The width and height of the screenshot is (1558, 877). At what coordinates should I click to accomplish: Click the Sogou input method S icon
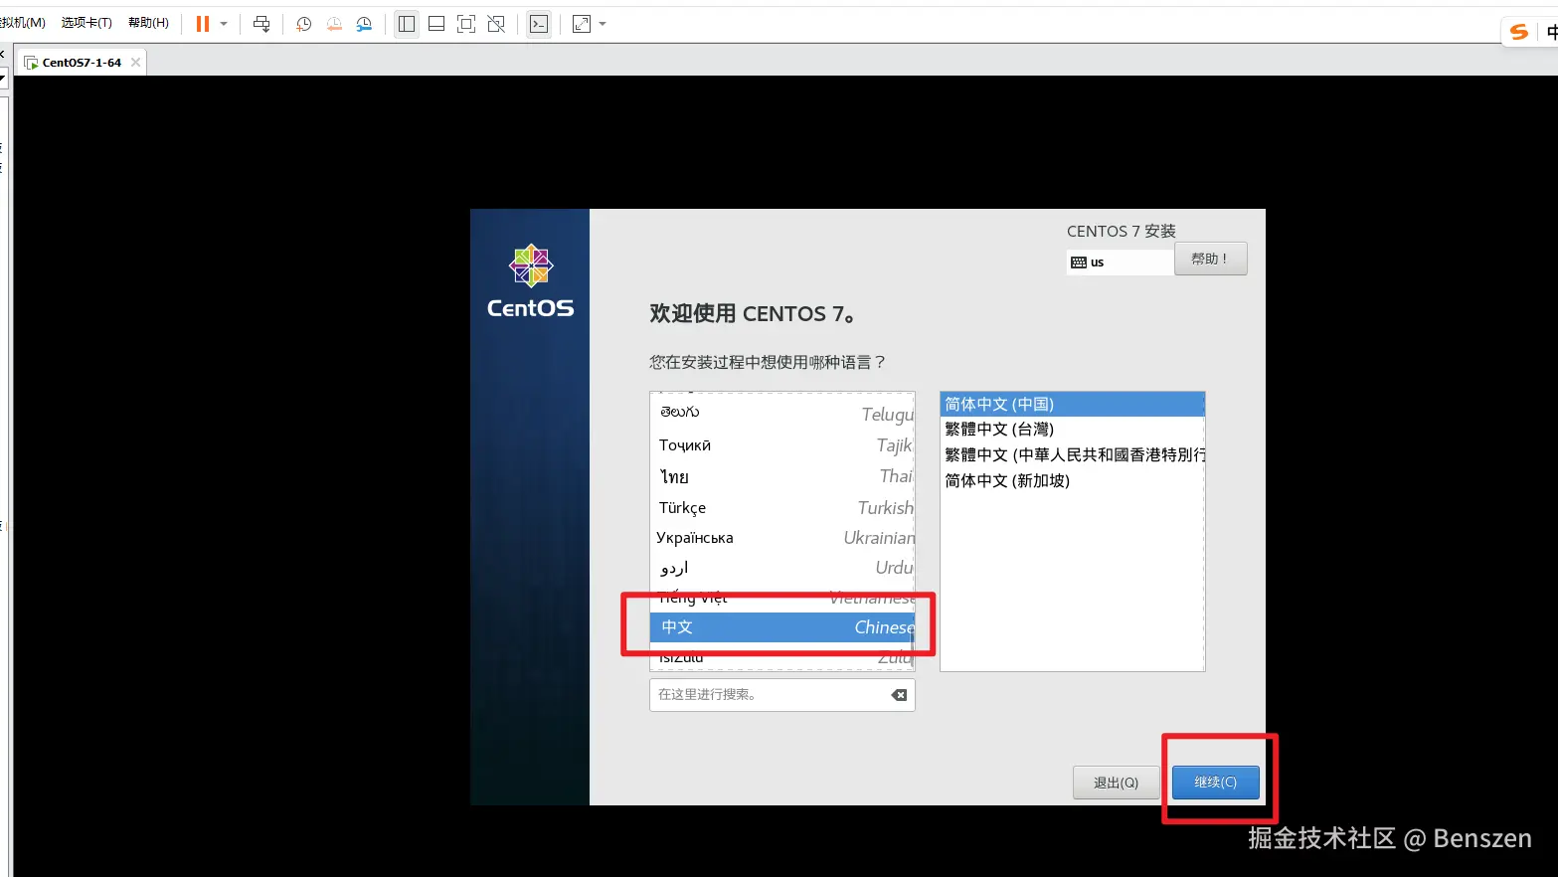click(1518, 32)
